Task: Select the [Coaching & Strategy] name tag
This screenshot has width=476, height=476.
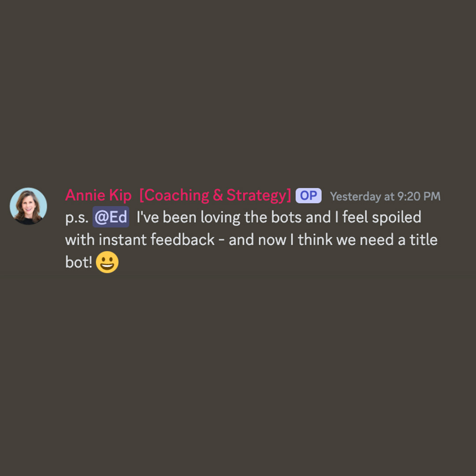Action: tap(215, 195)
